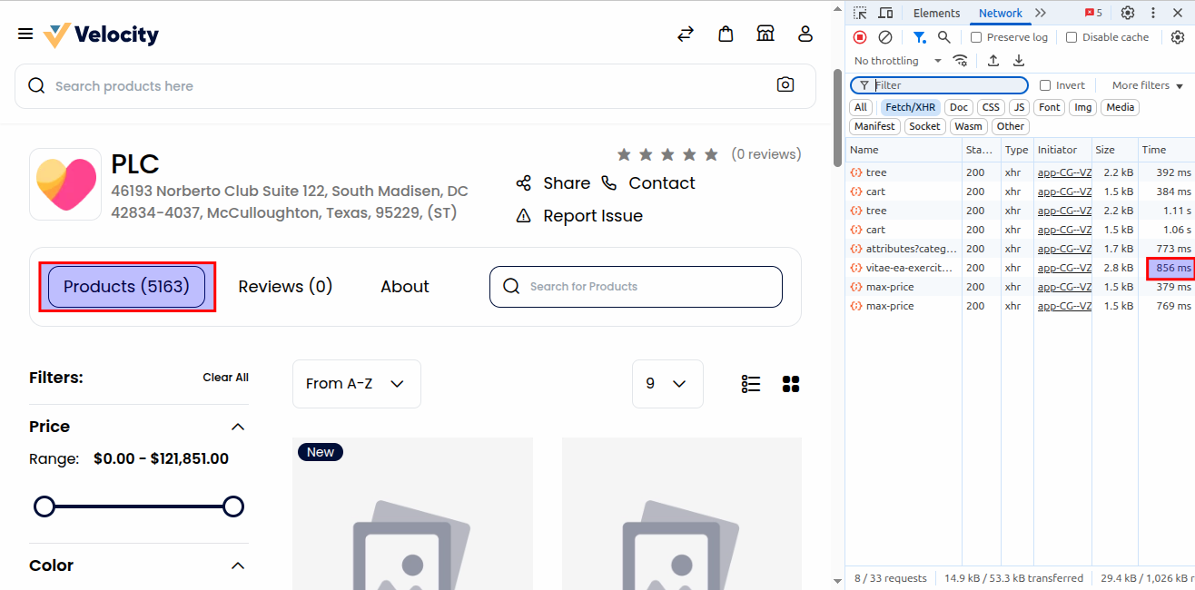Click the Clear All filters link

225,378
